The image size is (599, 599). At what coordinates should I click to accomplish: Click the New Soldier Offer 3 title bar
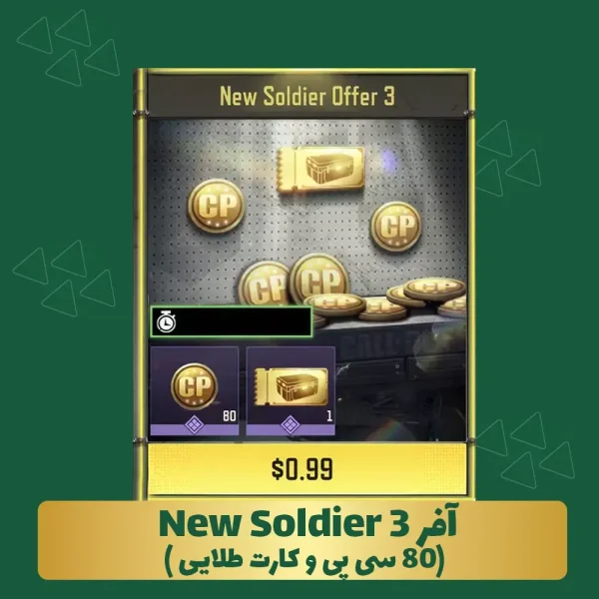tap(307, 96)
